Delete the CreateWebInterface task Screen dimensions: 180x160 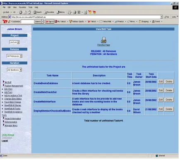169,100
